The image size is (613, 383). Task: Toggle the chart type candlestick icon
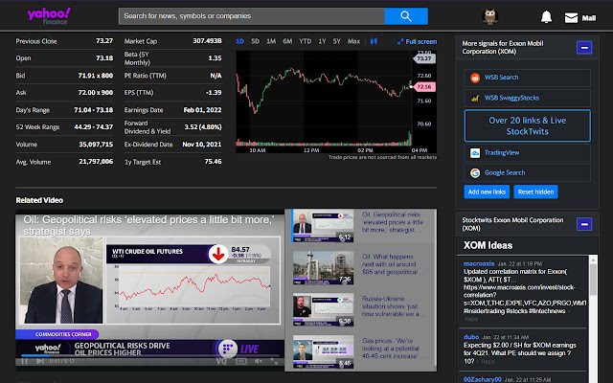[x=374, y=41]
